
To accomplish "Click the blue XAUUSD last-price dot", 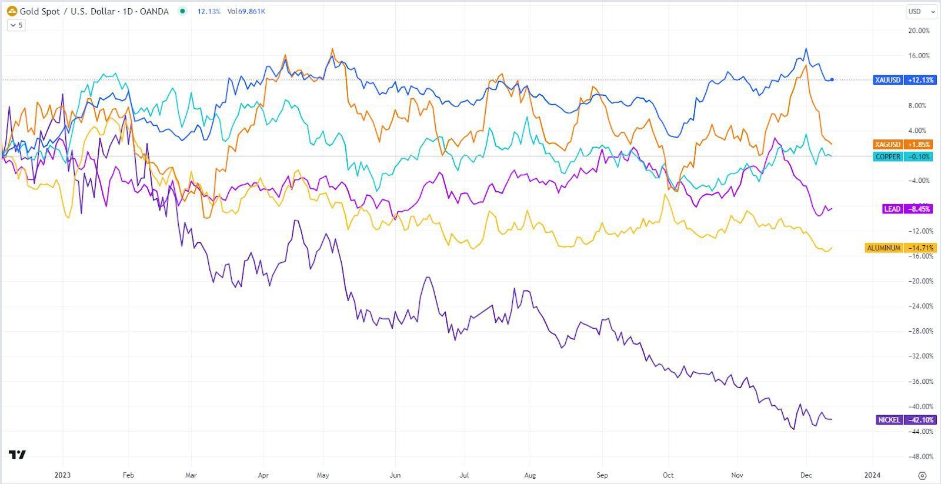I will (x=832, y=79).
